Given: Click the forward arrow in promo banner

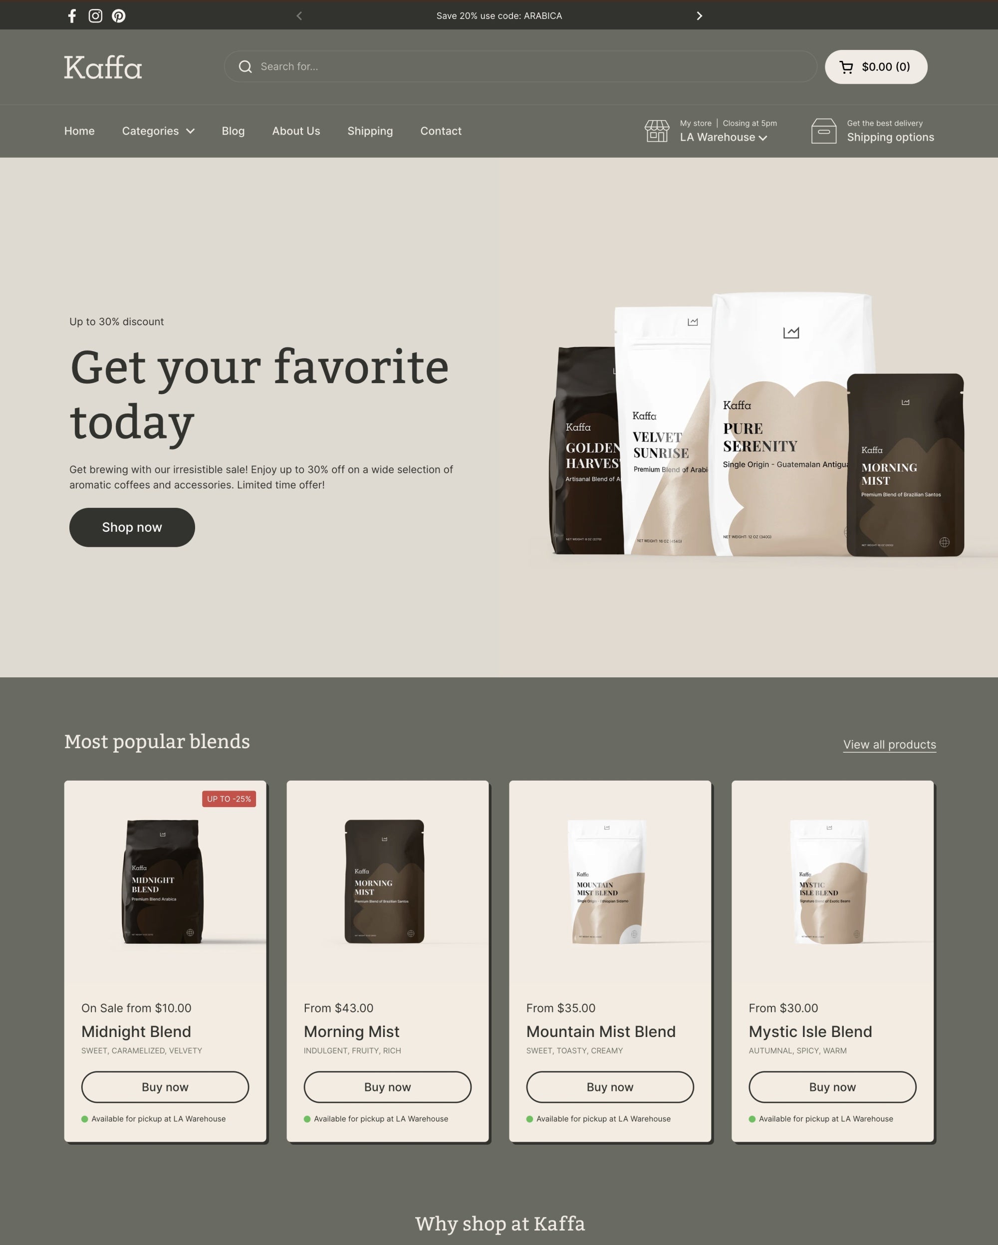Looking at the screenshot, I should pyautogui.click(x=699, y=15).
